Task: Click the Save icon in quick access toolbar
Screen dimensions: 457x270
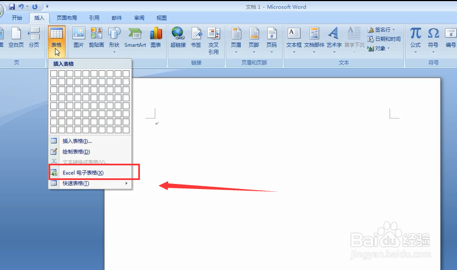Action: [x=12, y=6]
